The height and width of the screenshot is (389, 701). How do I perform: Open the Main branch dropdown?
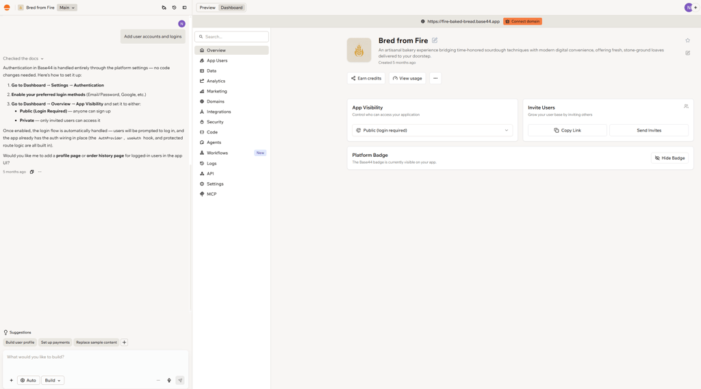[x=66, y=8]
